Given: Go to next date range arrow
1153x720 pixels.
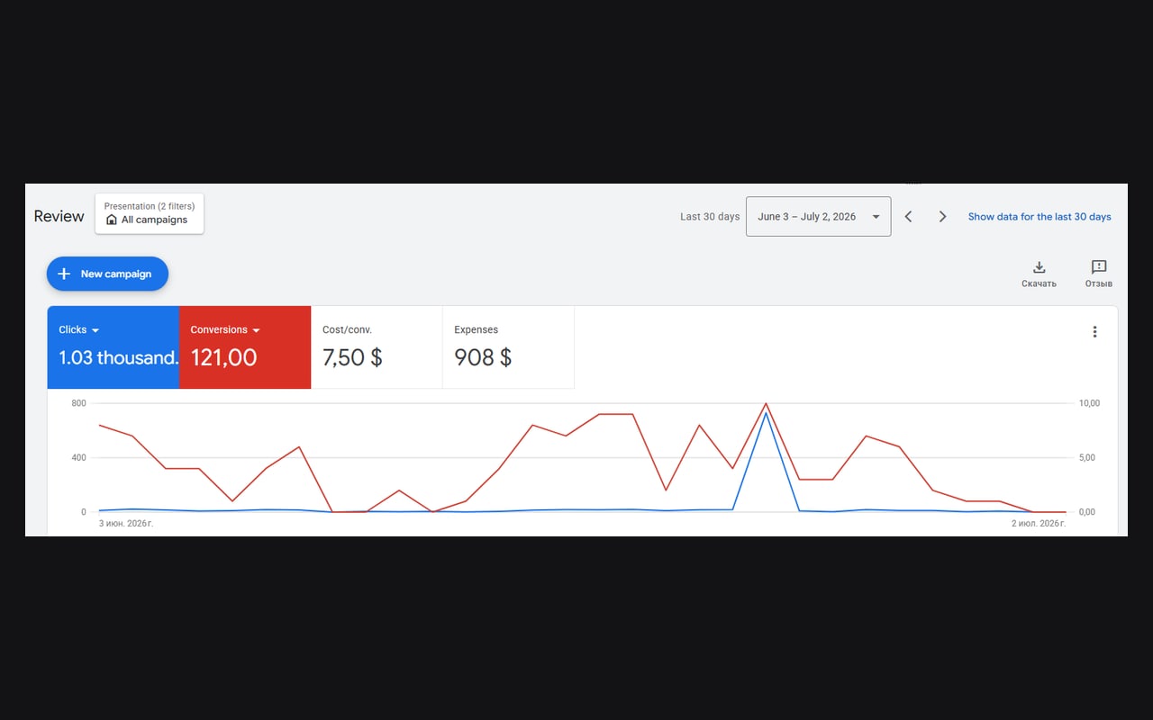Looking at the screenshot, I should 942,217.
